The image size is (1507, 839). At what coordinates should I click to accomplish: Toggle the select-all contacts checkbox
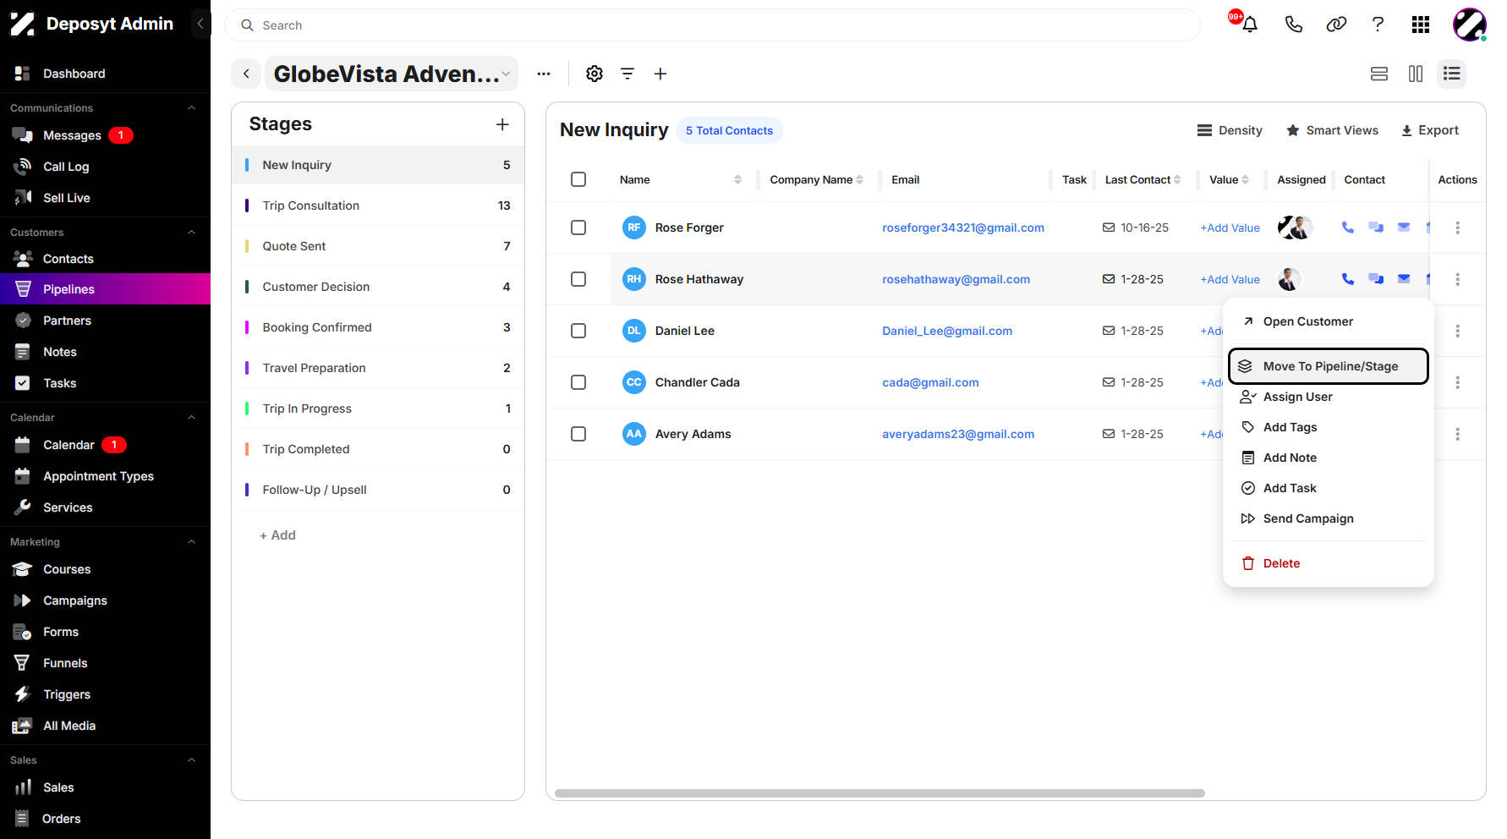point(578,179)
